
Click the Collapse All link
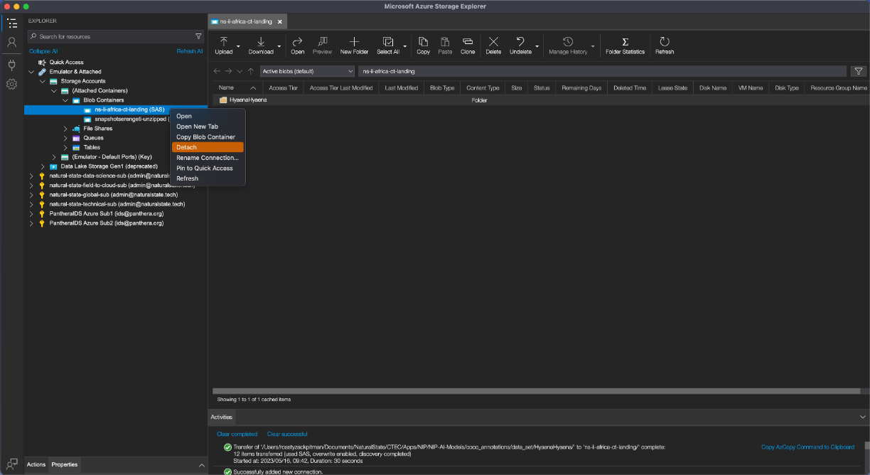point(43,51)
